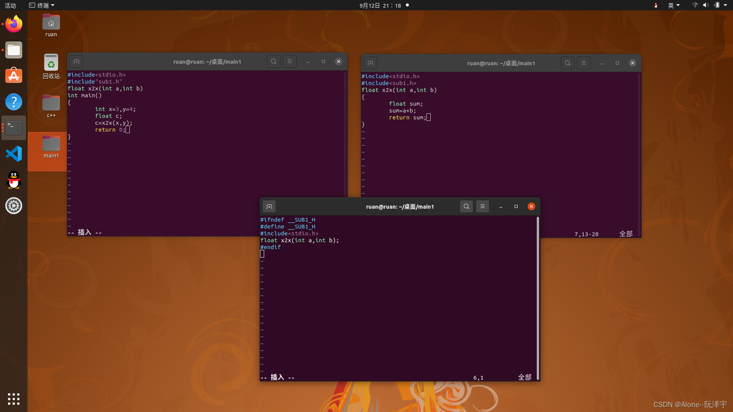Open hamburger menu of front terminal window
The height and width of the screenshot is (412, 733).
[482, 206]
